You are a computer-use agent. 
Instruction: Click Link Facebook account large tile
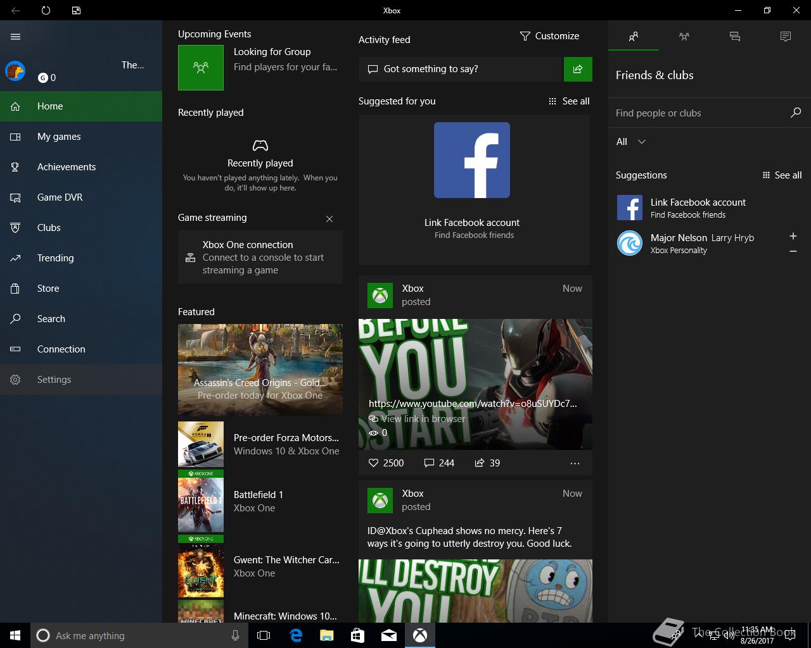(474, 190)
